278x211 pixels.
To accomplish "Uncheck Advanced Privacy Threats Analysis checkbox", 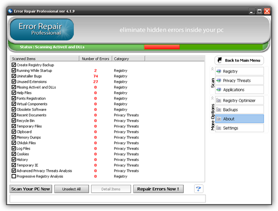I will coord(14,170).
